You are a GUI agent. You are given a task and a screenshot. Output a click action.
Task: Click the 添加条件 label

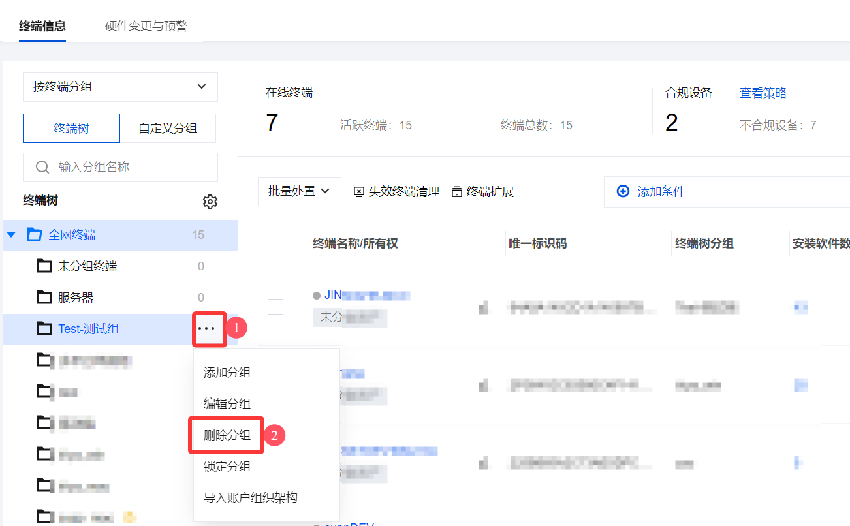pyautogui.click(x=661, y=192)
